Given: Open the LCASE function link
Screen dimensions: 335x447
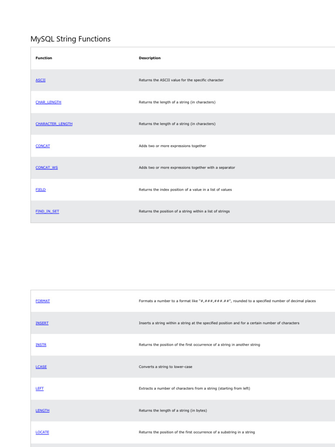Looking at the screenshot, I should (x=41, y=367).
